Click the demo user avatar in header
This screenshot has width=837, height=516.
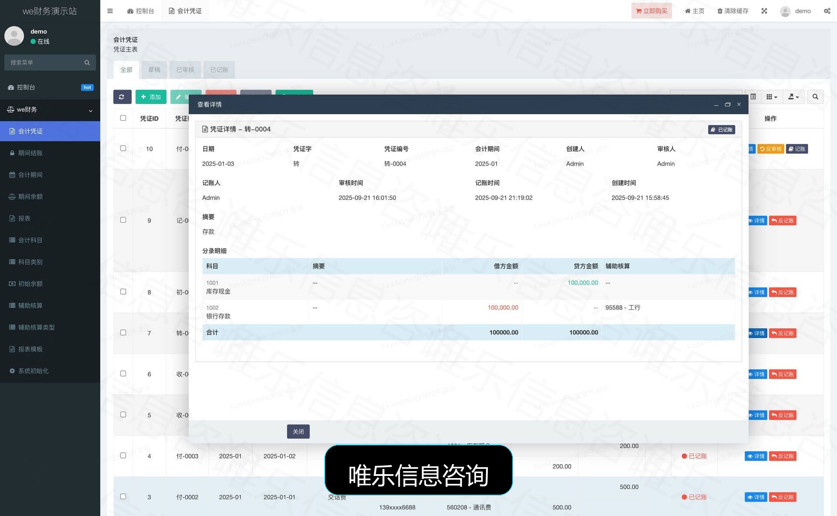785,11
